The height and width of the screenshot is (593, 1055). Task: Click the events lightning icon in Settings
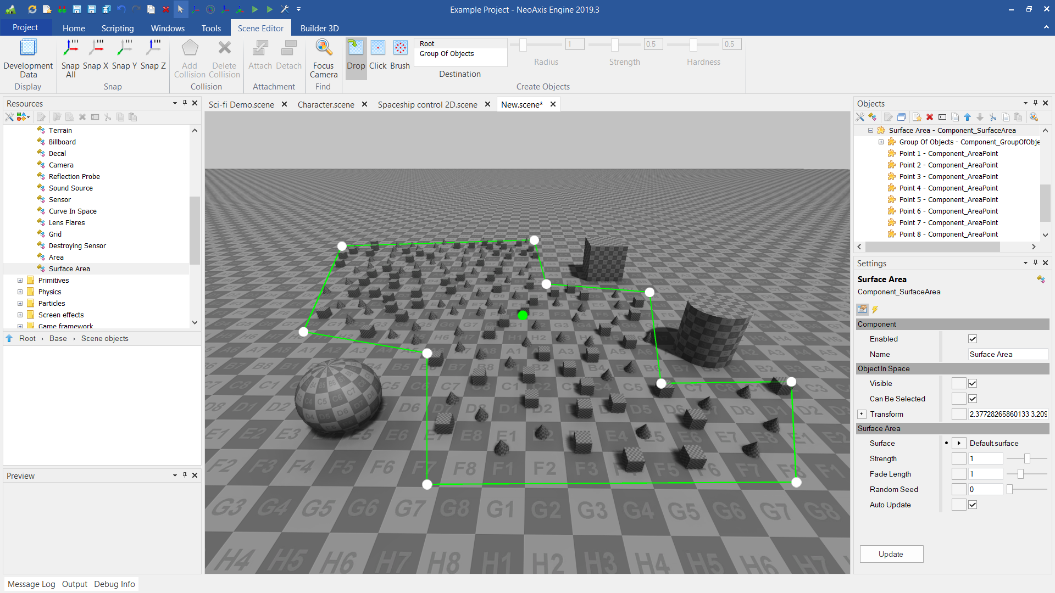coord(875,310)
